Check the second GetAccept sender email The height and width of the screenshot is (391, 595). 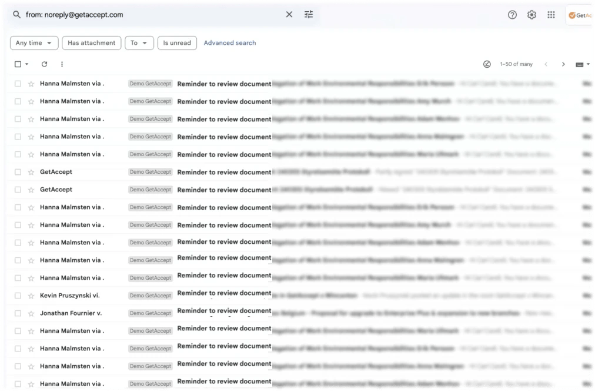(18, 190)
